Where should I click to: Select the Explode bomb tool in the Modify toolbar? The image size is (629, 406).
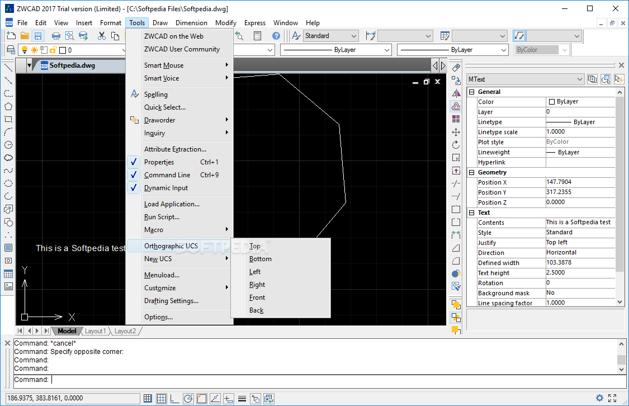tap(456, 273)
